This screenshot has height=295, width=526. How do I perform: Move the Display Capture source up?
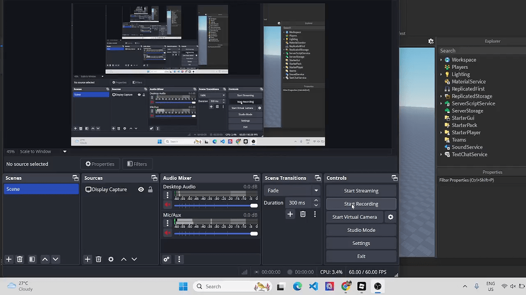click(x=124, y=259)
